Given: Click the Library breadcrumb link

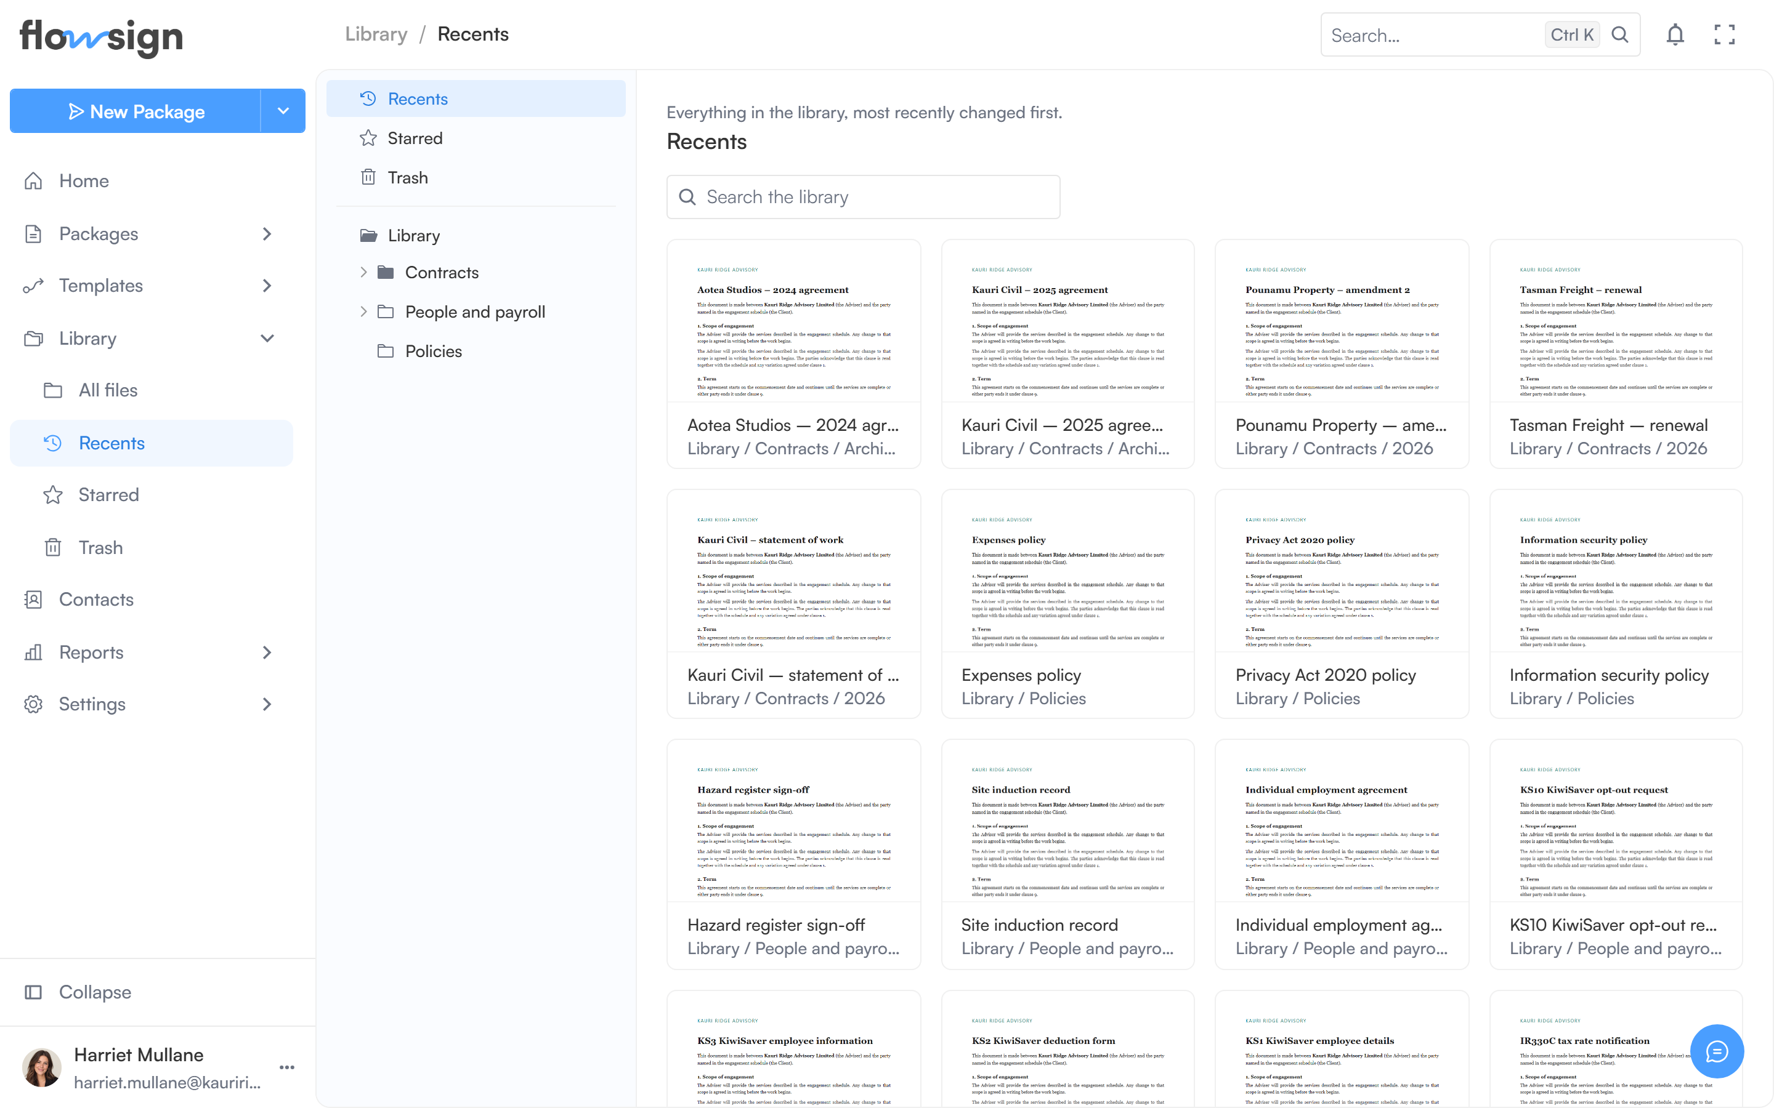Looking at the screenshot, I should click(x=376, y=34).
